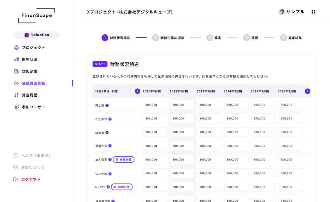Jump to step 2 類似企業の選択
This screenshot has height=202, width=330.
168,38
